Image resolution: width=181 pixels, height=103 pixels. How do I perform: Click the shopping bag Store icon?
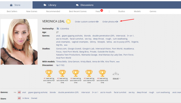[x=11, y=5]
